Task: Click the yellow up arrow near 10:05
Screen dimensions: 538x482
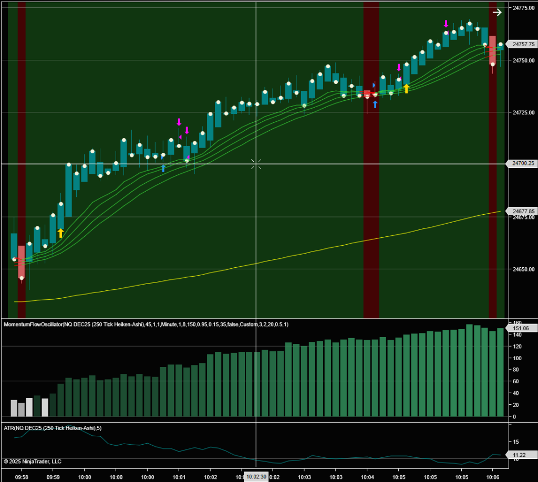Action: [x=406, y=89]
